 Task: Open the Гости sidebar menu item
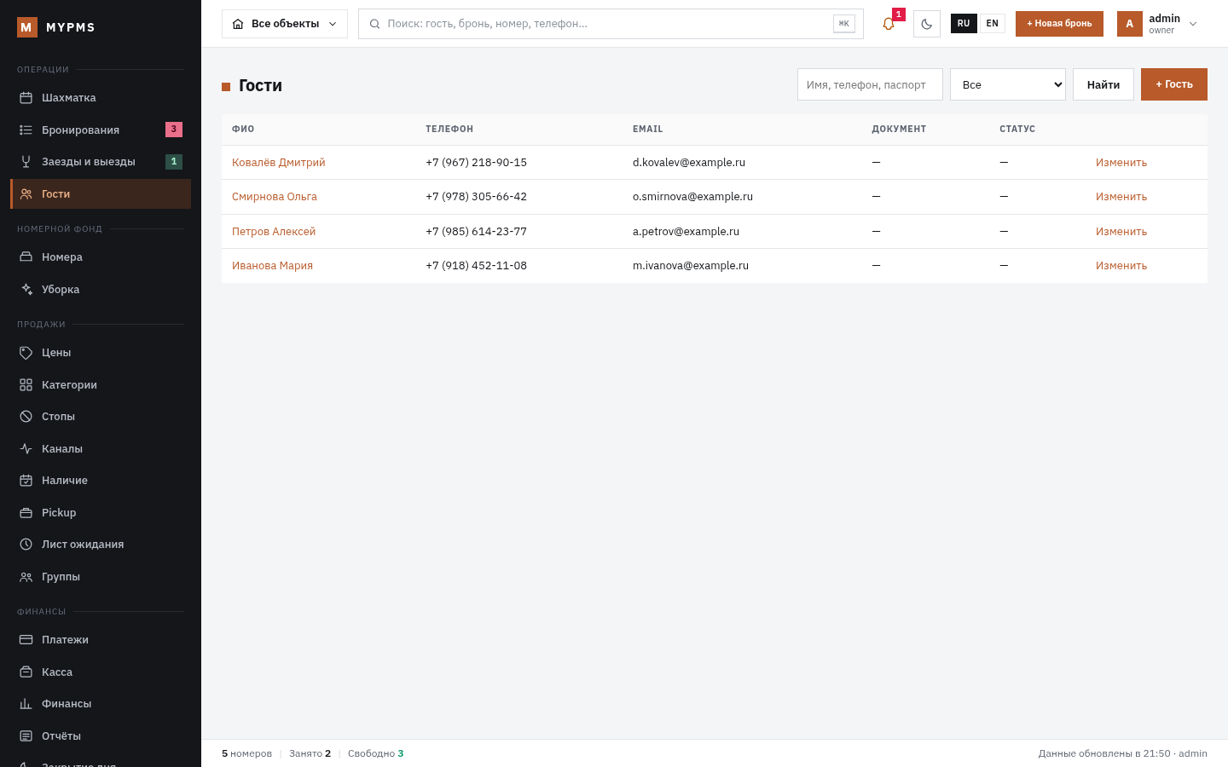coord(101,194)
